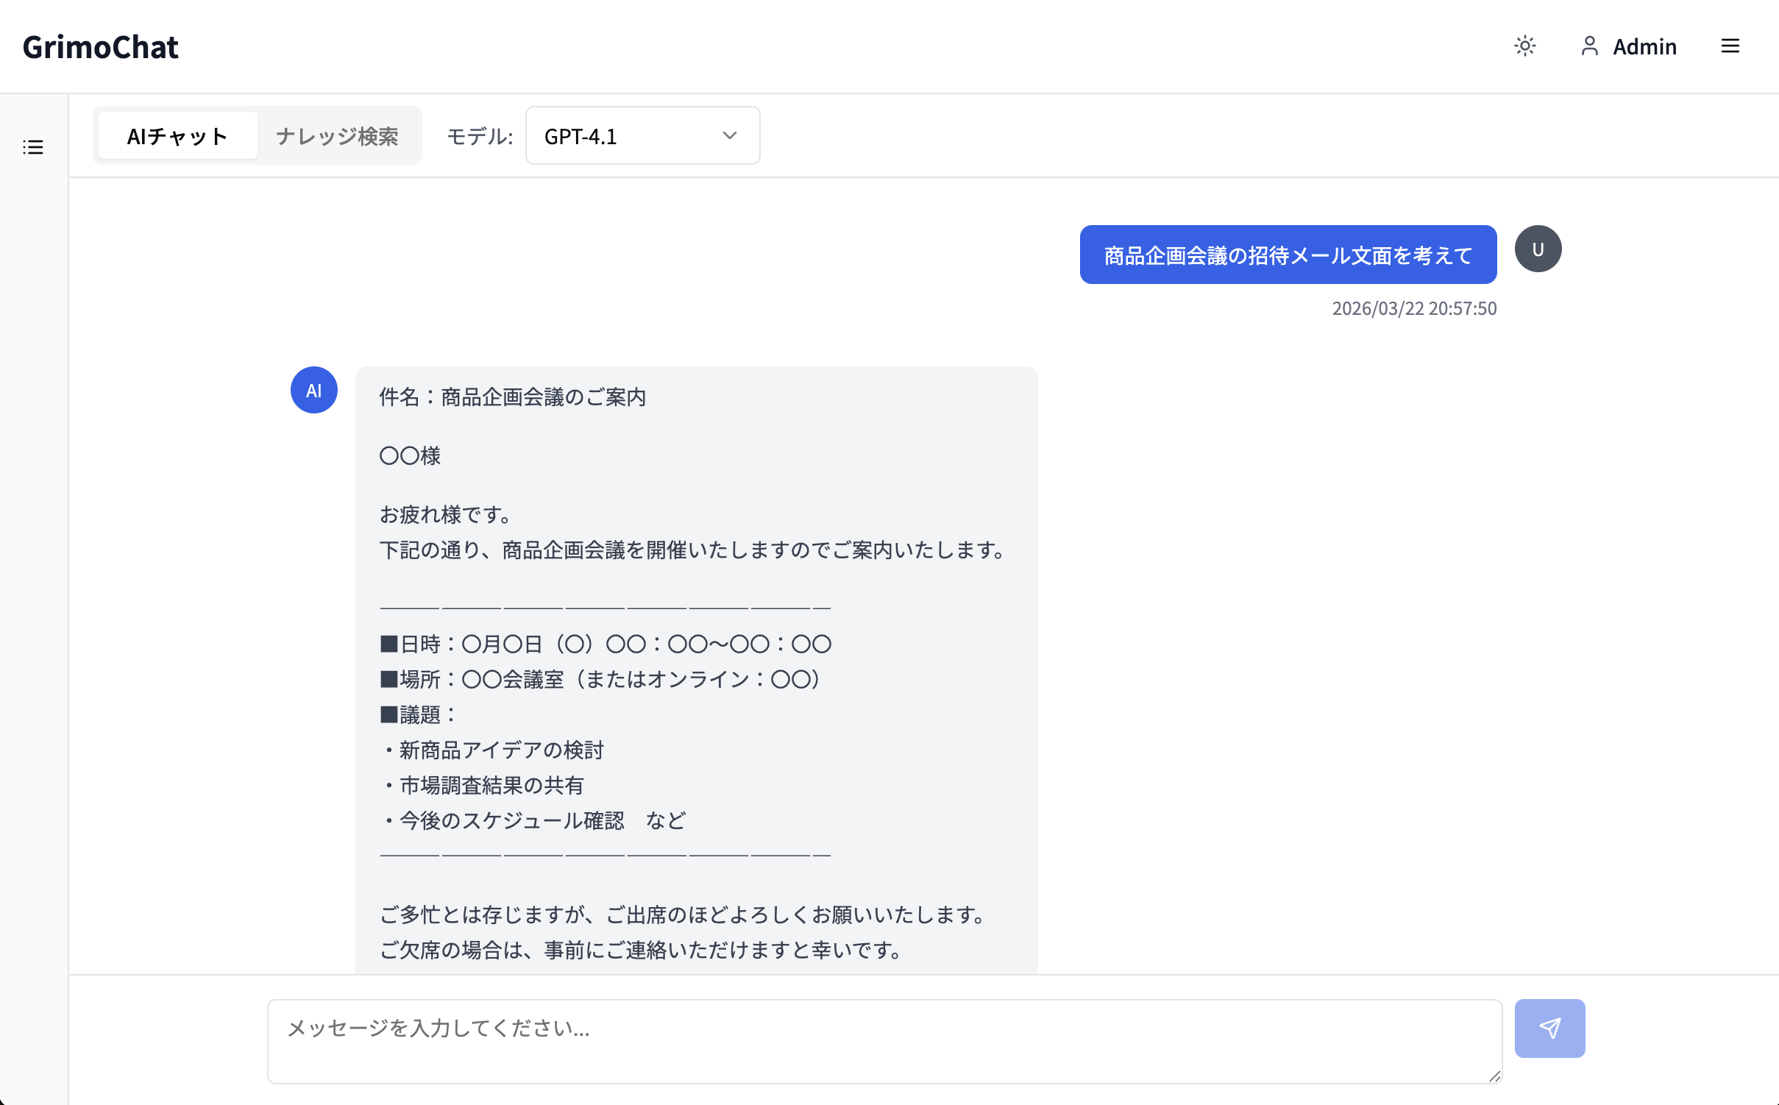This screenshot has height=1105, width=1779.
Task: Toggle the light/dark theme sun icon
Action: (x=1525, y=46)
